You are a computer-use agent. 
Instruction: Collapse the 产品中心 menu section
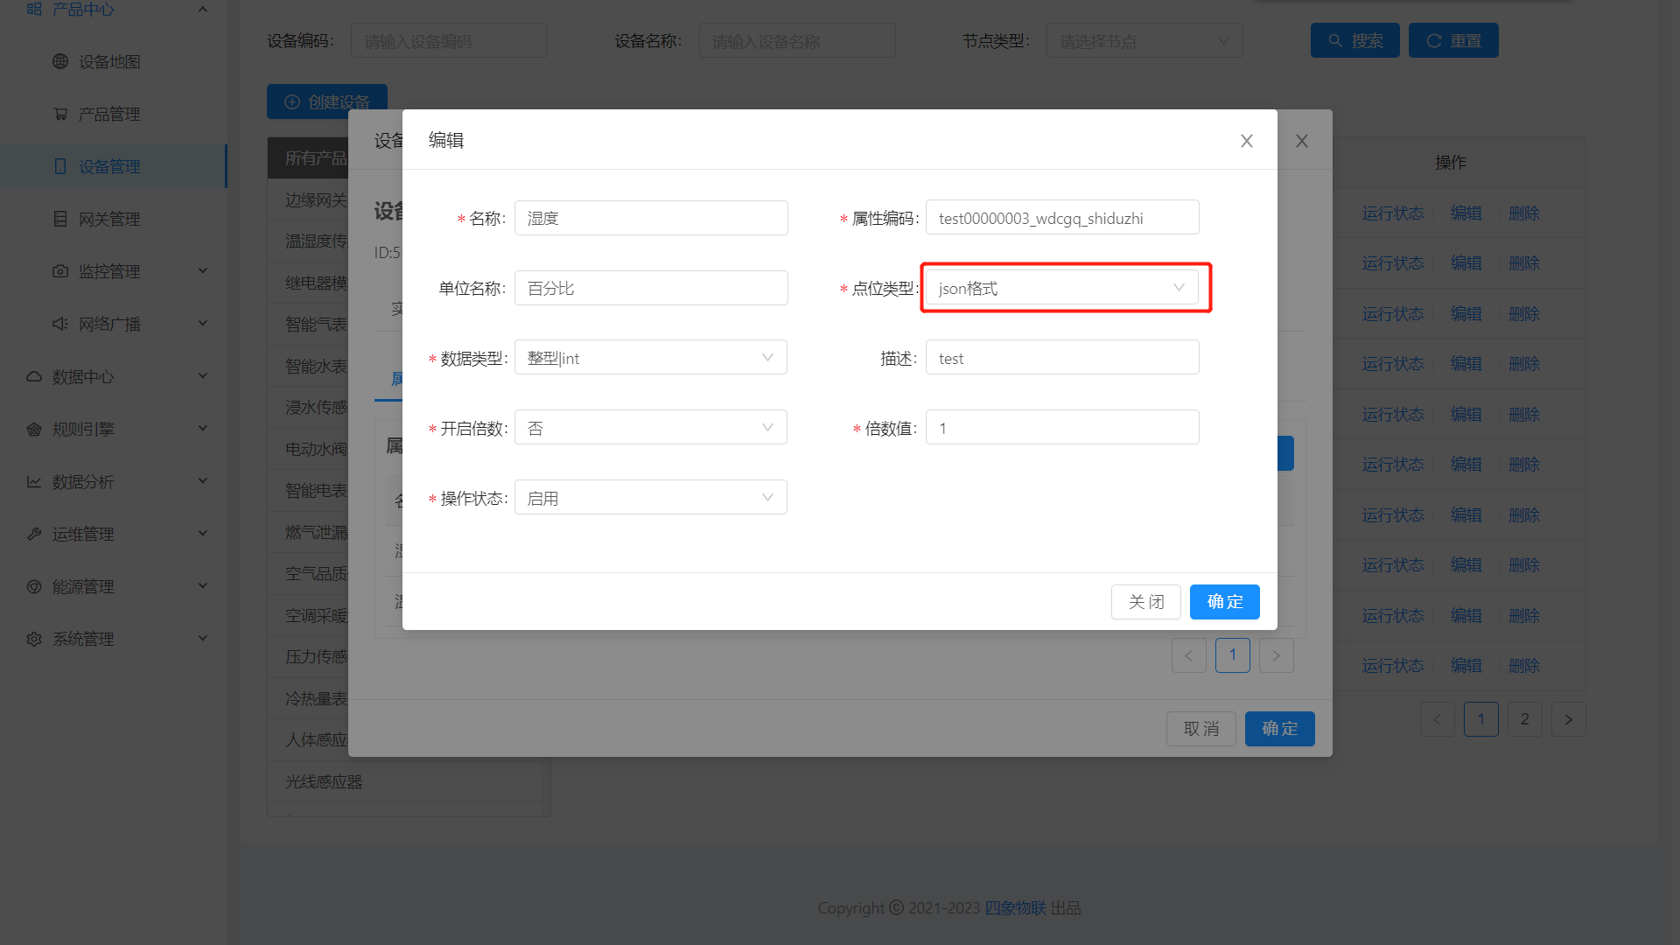click(203, 9)
